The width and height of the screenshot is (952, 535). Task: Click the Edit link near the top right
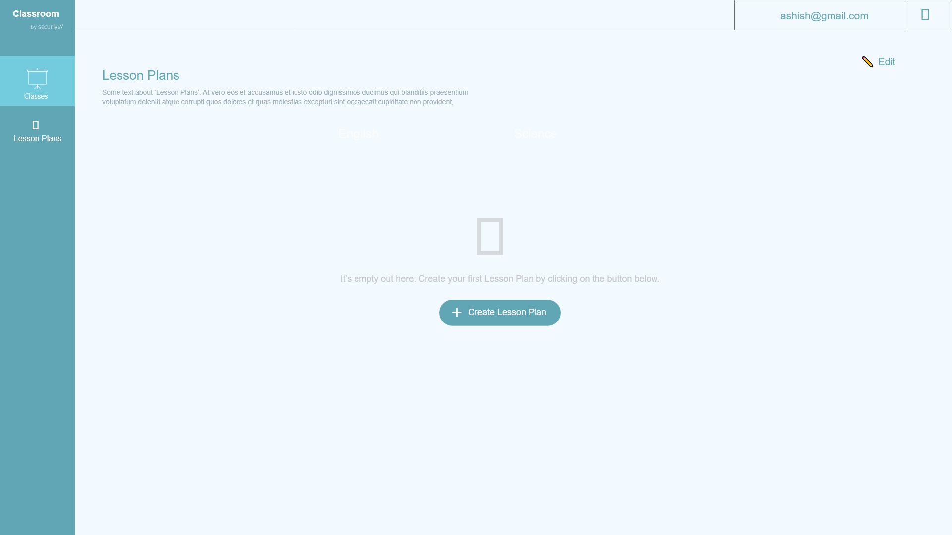[888, 62]
